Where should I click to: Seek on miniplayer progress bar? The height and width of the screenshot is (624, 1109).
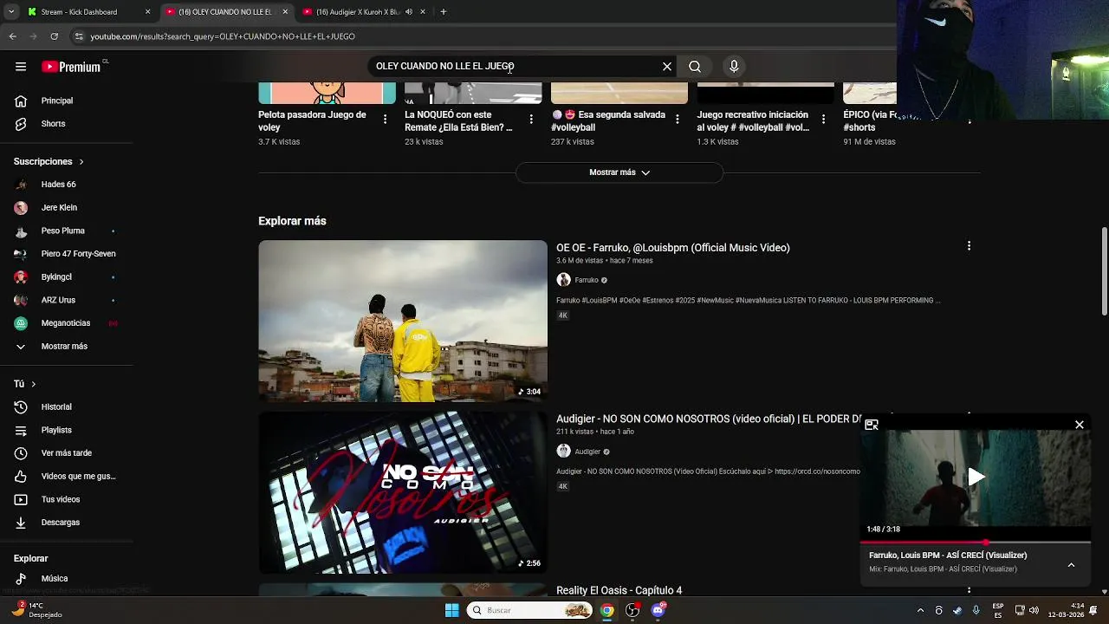click(976, 543)
